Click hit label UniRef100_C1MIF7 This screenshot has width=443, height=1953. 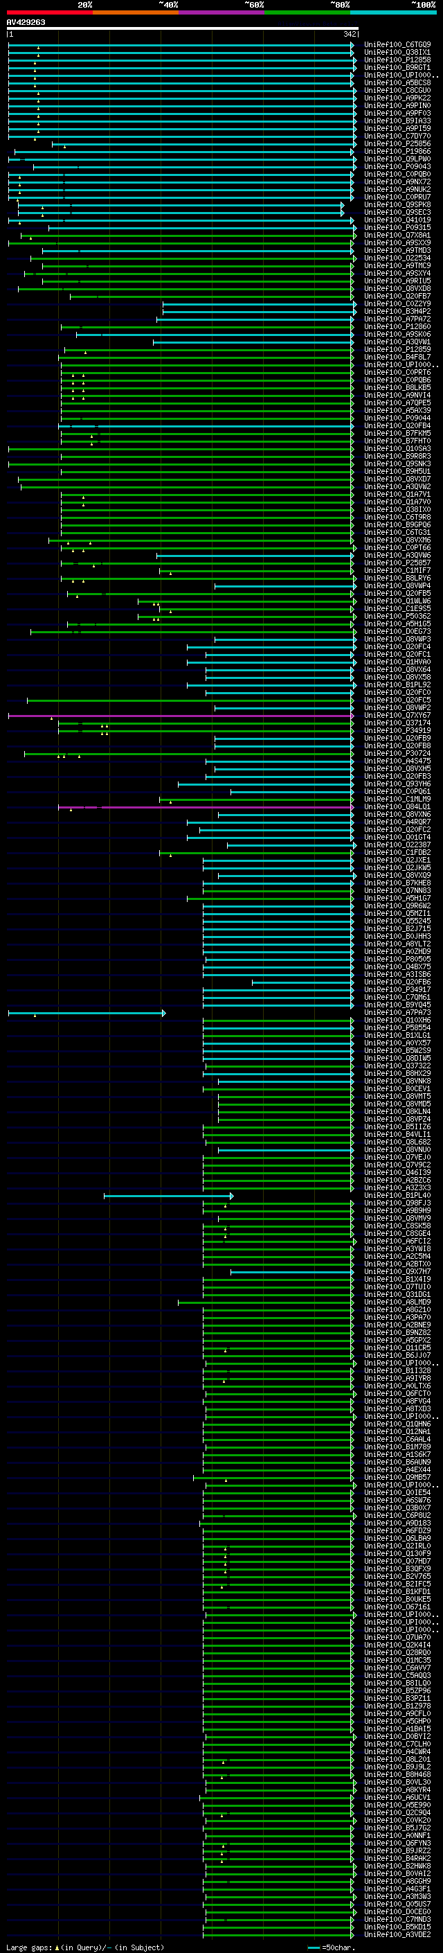pyautogui.click(x=397, y=571)
